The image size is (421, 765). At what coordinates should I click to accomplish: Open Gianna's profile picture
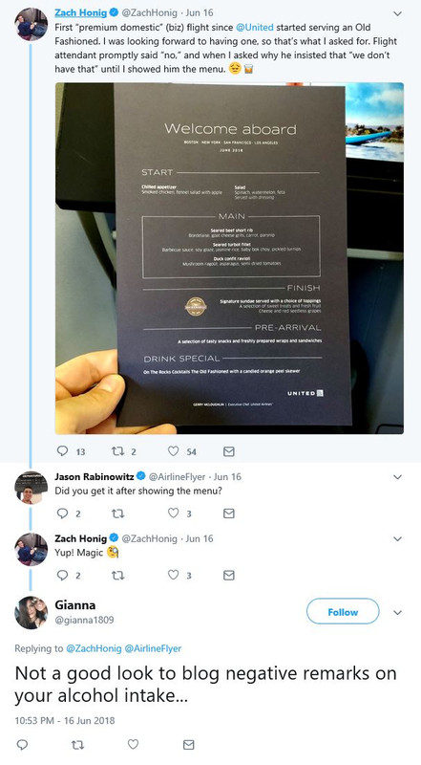pyautogui.click(x=32, y=613)
